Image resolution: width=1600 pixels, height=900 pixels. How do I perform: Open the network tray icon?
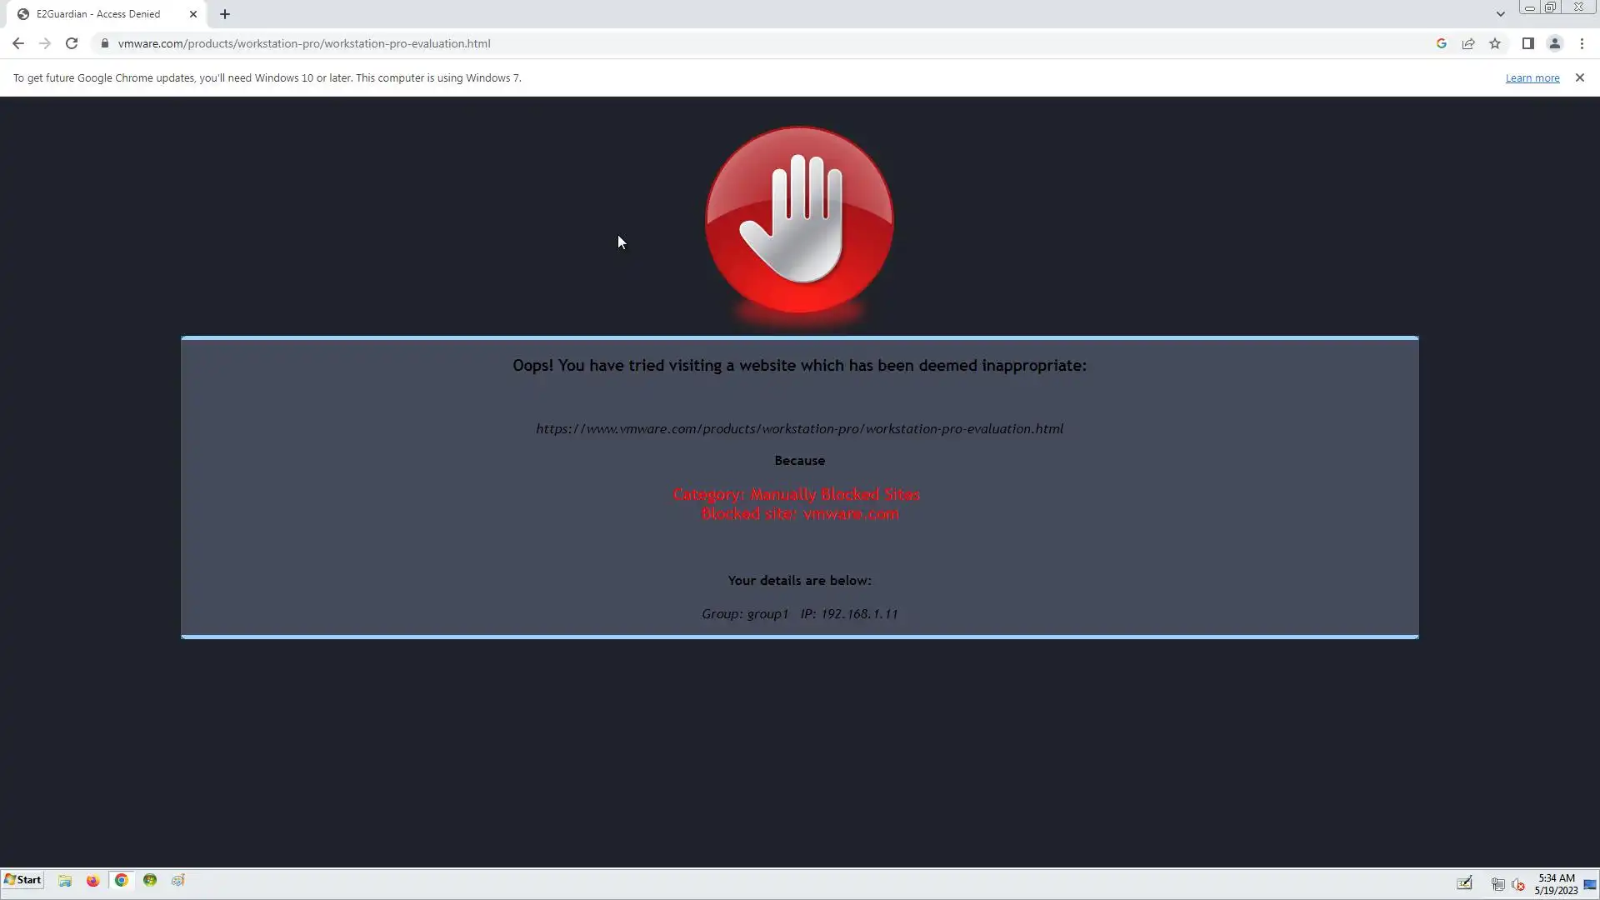pos(1497,884)
